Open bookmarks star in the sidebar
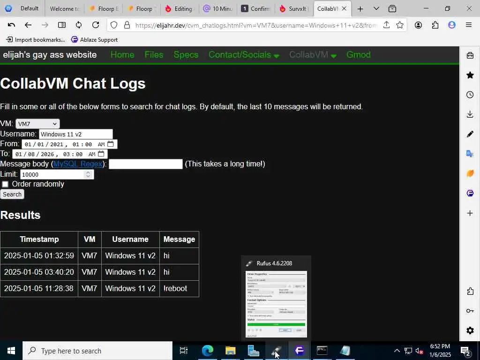 pos(470,75)
